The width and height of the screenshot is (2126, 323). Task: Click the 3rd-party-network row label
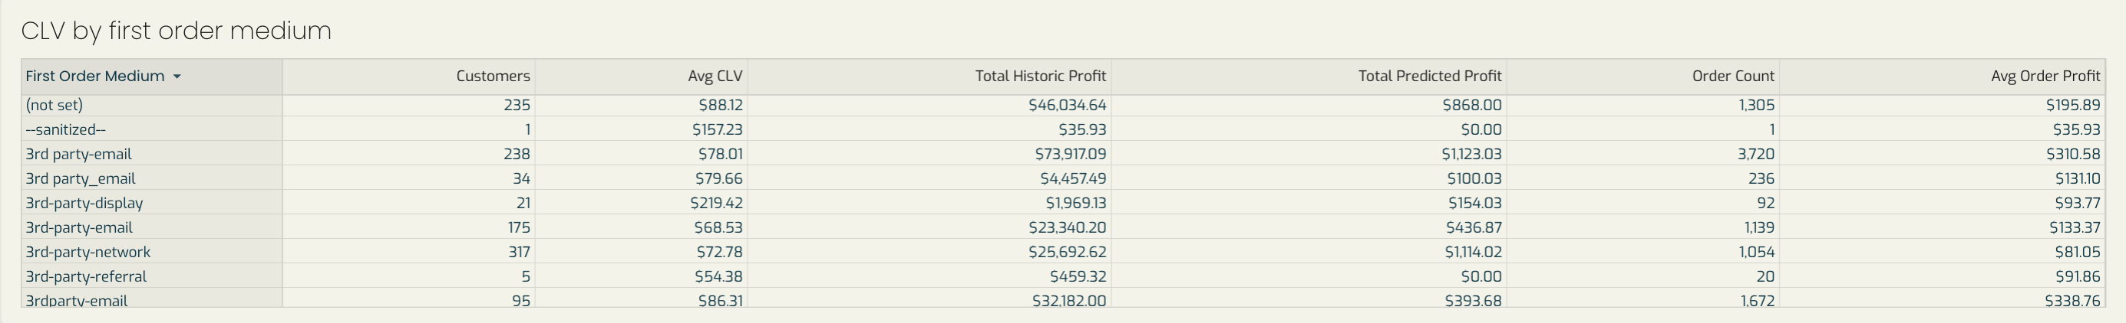tap(88, 252)
